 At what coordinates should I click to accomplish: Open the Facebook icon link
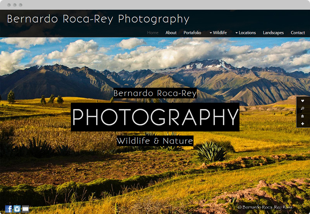click(x=9, y=209)
